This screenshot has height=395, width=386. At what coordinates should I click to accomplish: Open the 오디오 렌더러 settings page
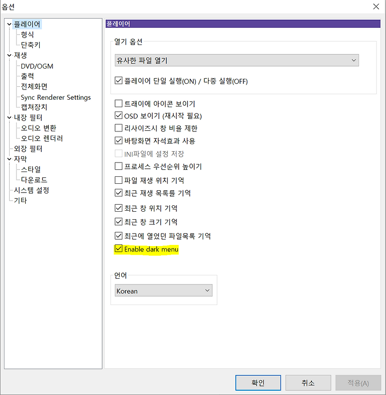pyautogui.click(x=42, y=138)
